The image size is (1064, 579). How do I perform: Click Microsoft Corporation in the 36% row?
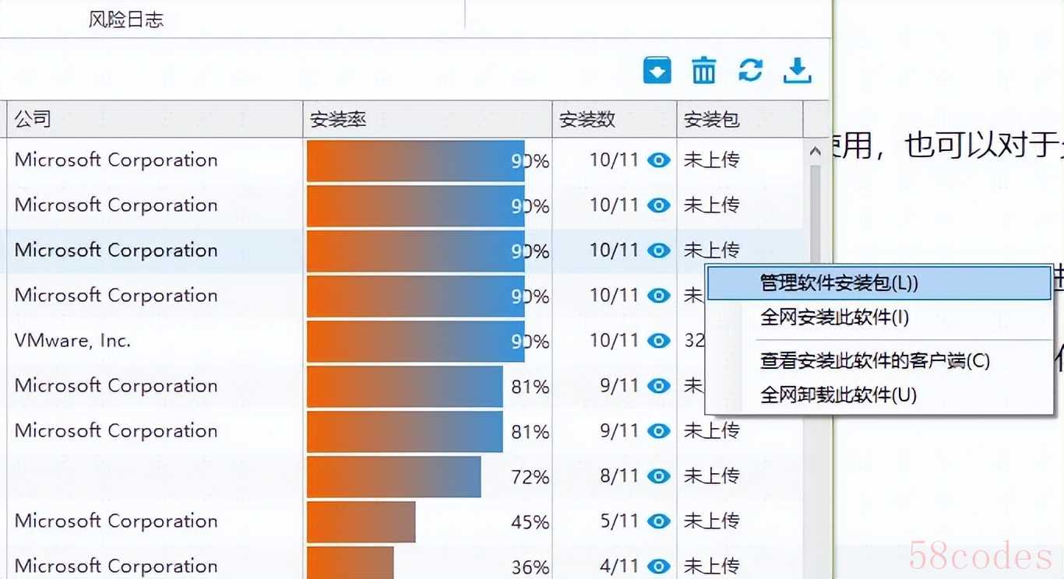(116, 567)
